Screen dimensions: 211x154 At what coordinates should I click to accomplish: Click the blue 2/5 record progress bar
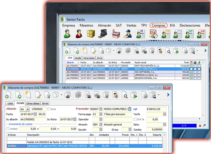click(x=184, y=126)
